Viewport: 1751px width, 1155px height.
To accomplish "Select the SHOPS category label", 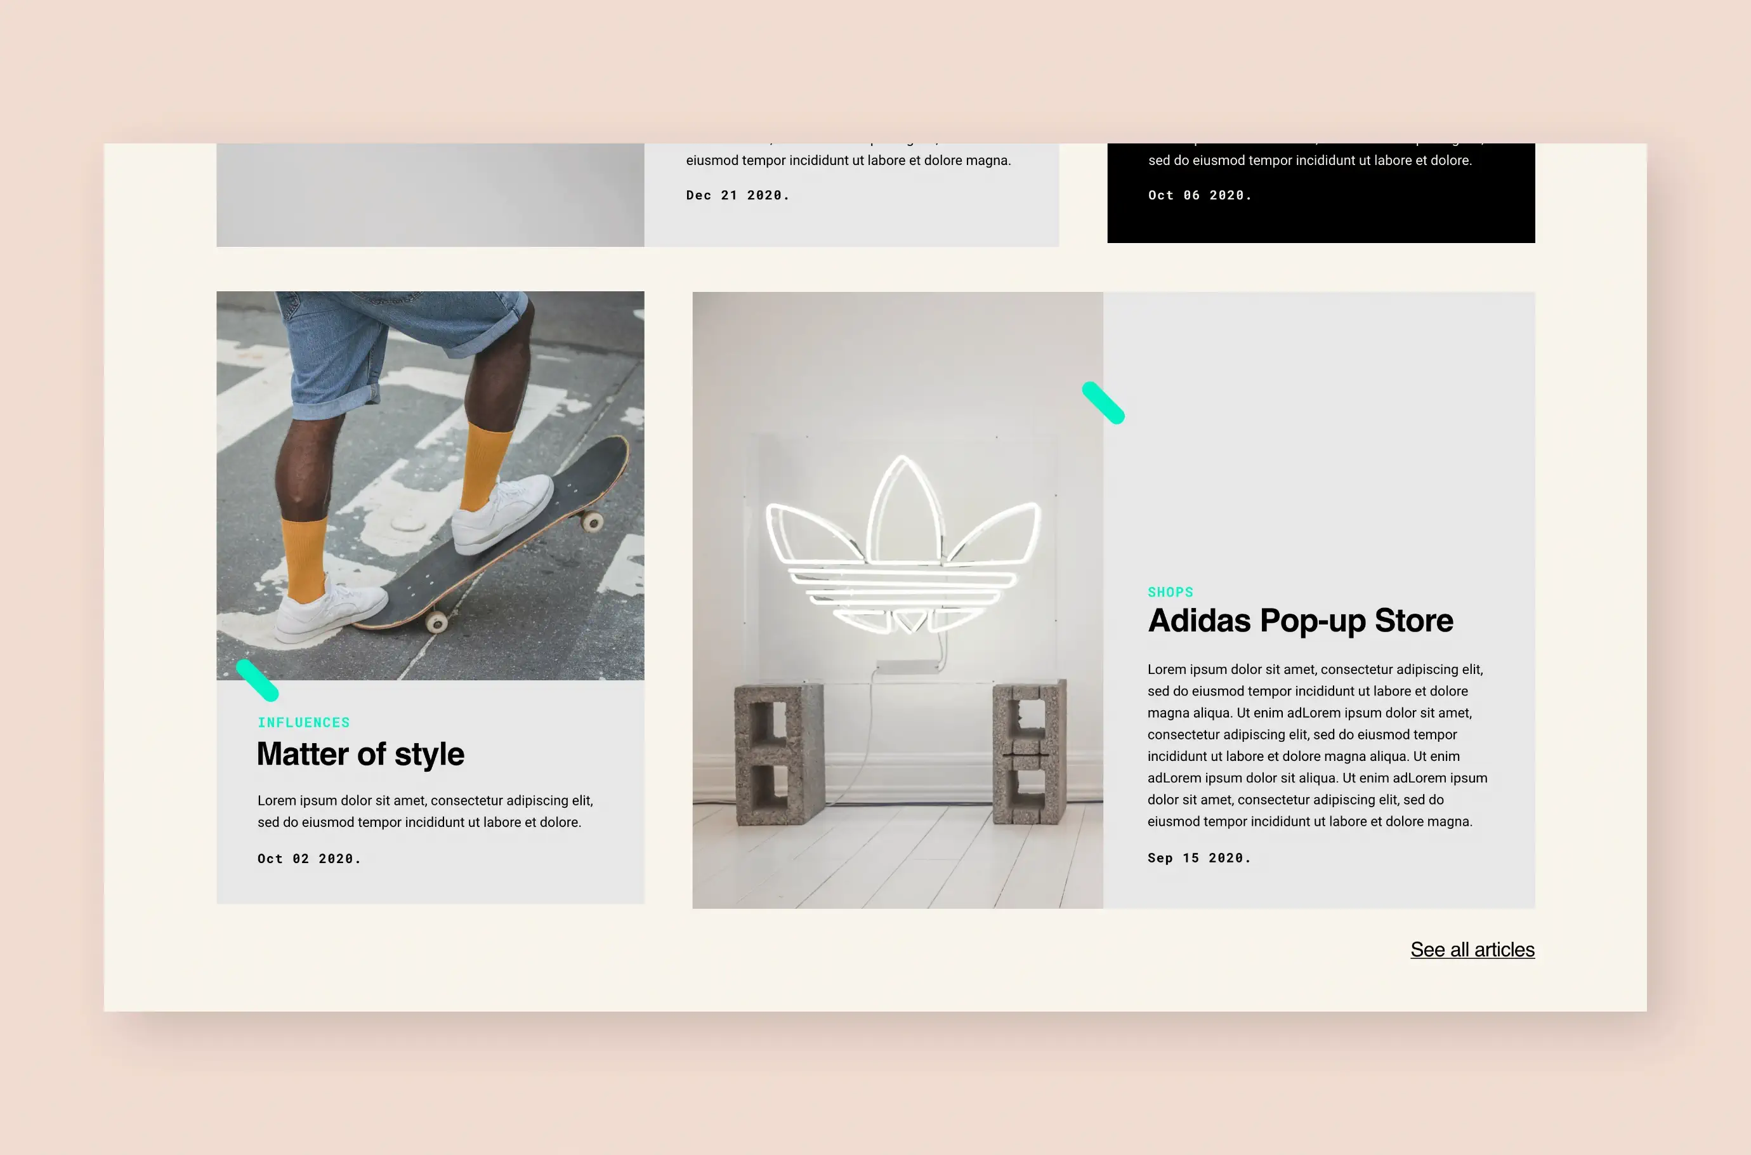I will 1170,592.
